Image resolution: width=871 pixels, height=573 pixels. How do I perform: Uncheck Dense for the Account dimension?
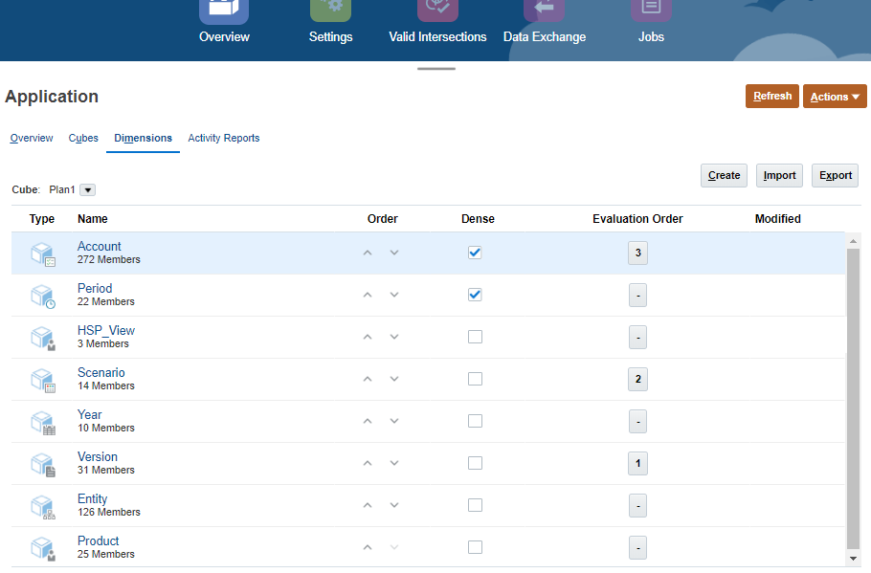(x=475, y=253)
